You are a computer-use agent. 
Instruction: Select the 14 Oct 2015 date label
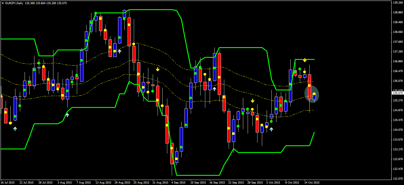(x=312, y=182)
